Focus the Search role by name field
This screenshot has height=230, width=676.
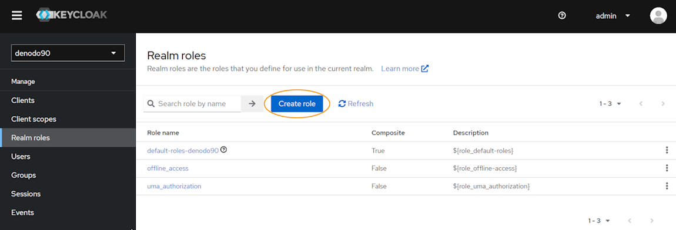[192, 104]
